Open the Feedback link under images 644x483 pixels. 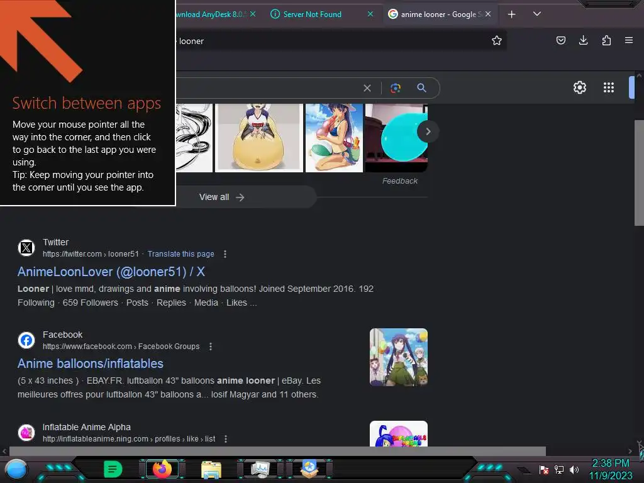(x=399, y=180)
